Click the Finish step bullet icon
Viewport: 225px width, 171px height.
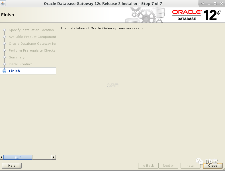(x=5, y=71)
